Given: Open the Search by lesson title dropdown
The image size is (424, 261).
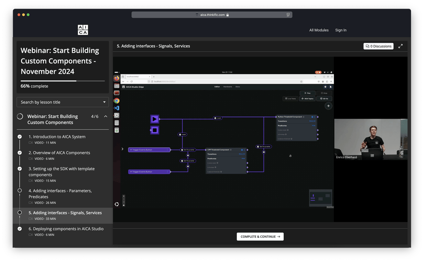Looking at the screenshot, I should (x=63, y=102).
